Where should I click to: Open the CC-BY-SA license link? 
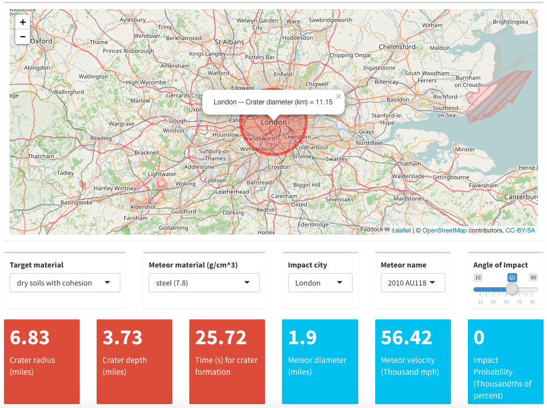click(520, 230)
